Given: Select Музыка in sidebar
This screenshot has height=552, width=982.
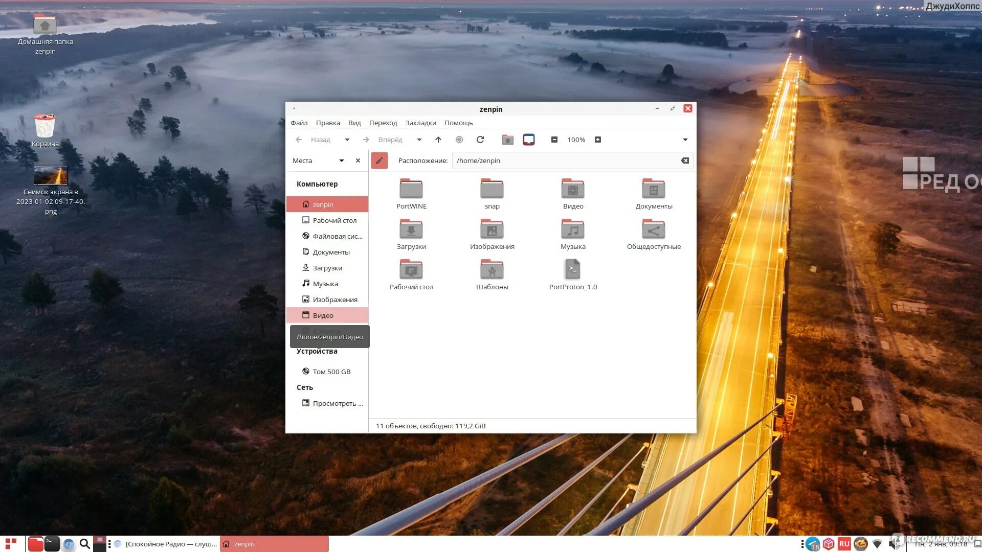Looking at the screenshot, I should click(327, 284).
